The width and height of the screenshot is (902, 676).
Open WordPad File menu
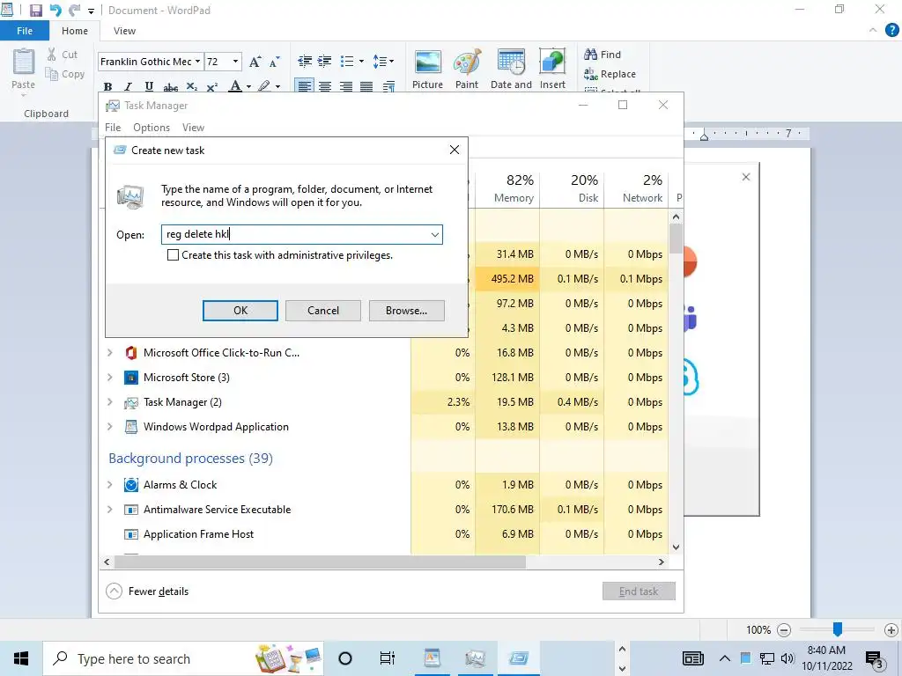[x=25, y=31]
